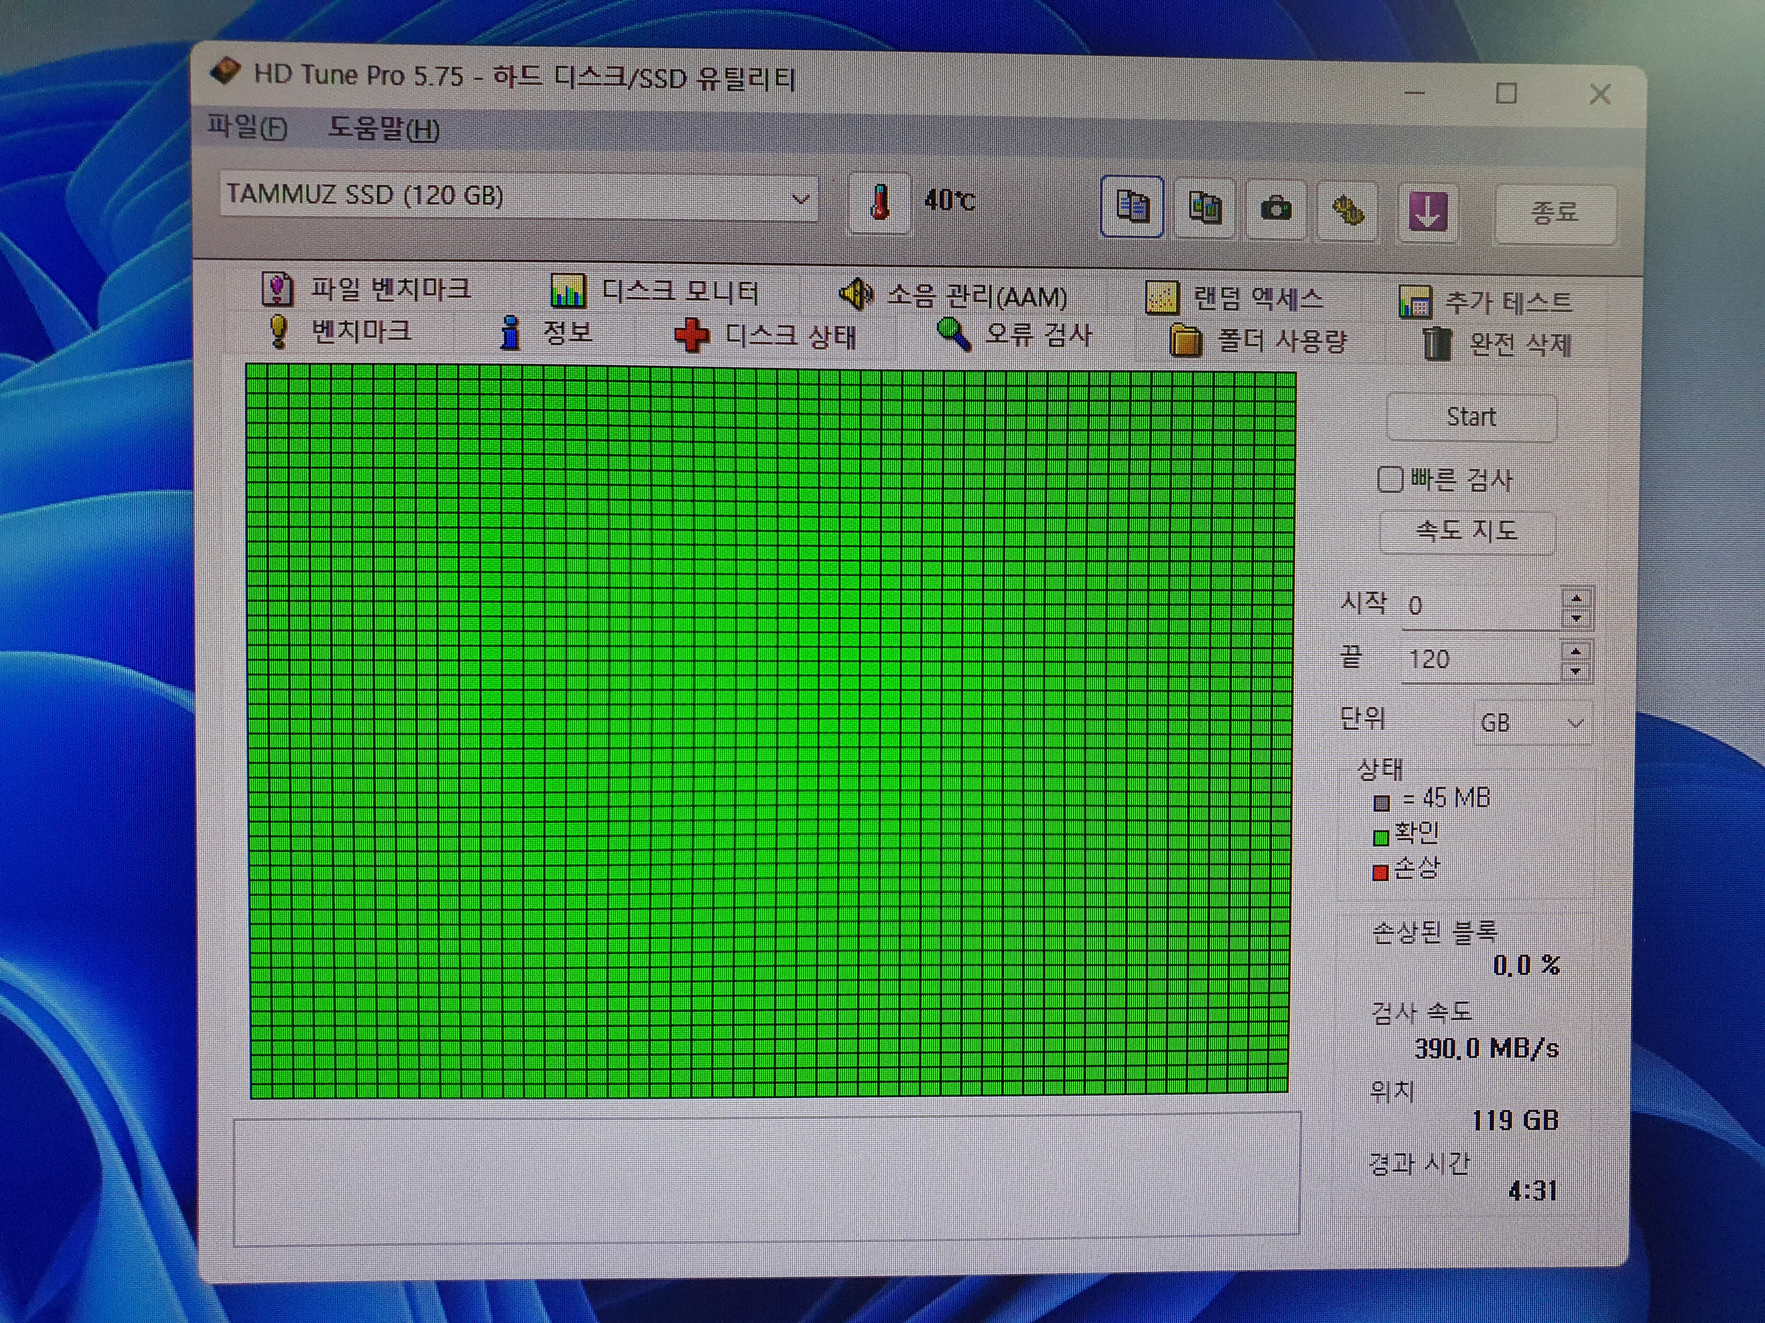Maximize the HD Tune Pro window
Viewport: 1765px width, 1323px height.
click(1506, 93)
